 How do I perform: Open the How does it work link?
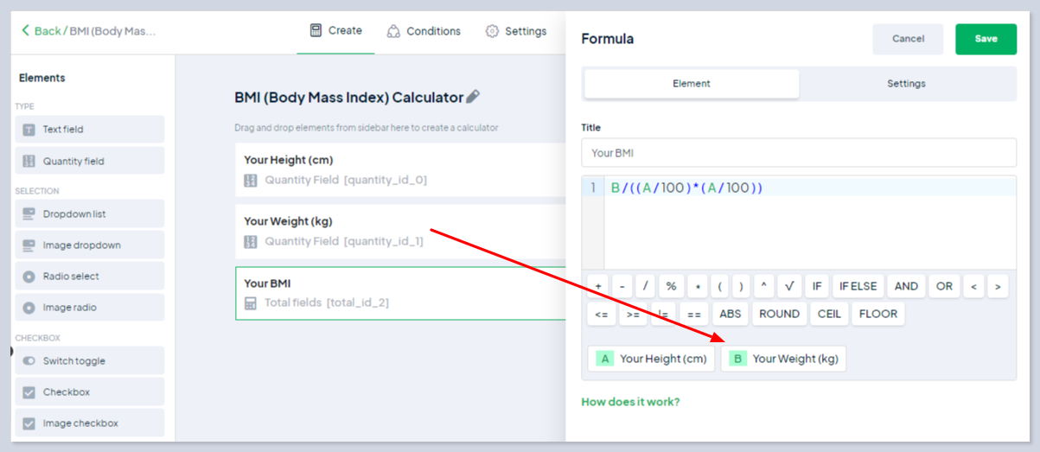pos(630,402)
